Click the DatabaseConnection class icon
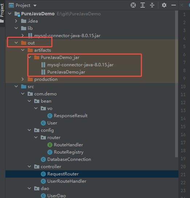Image resolution: width=190 pixels, height=198 pixels. [43, 159]
